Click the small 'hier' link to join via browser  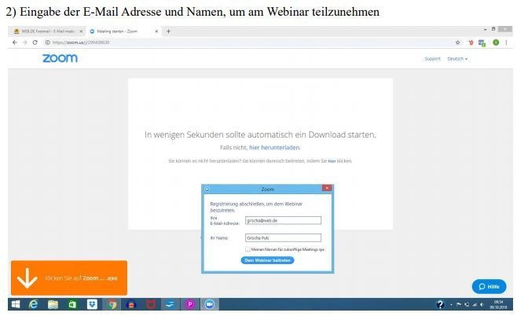click(x=332, y=161)
